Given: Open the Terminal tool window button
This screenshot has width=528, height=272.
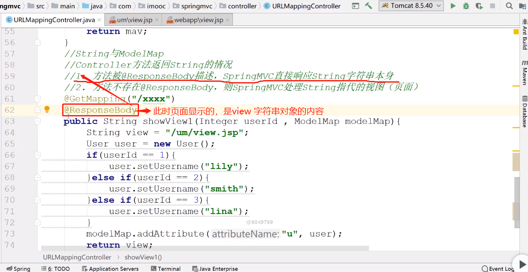Looking at the screenshot, I should click(166, 269).
